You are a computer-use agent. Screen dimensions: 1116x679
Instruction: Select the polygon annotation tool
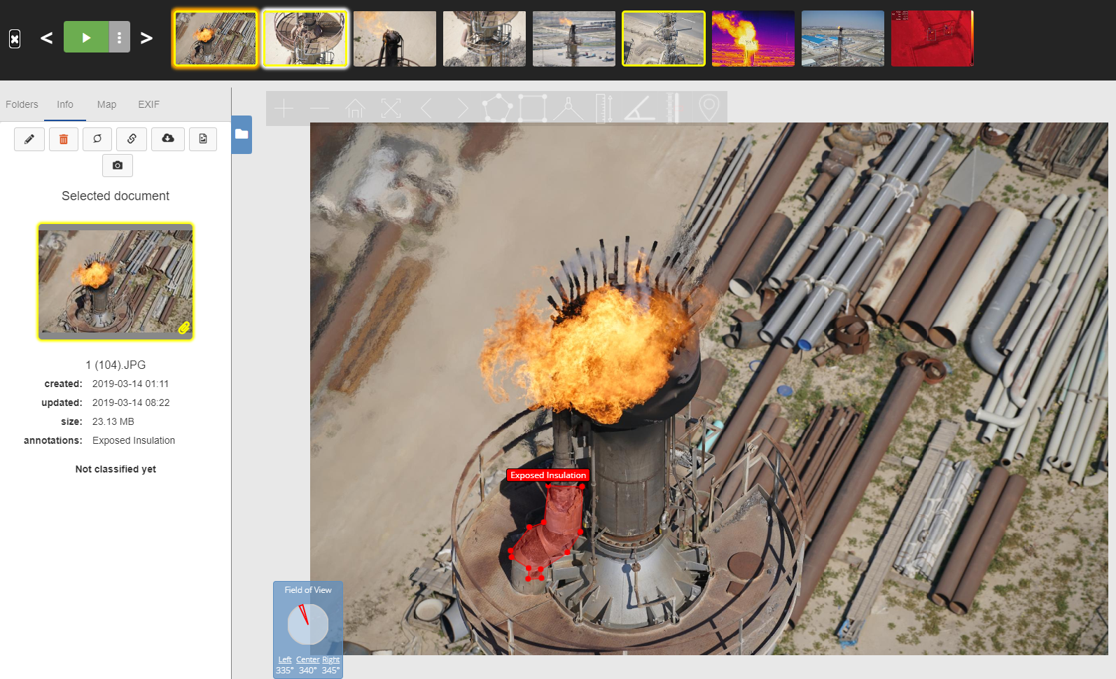pos(497,108)
